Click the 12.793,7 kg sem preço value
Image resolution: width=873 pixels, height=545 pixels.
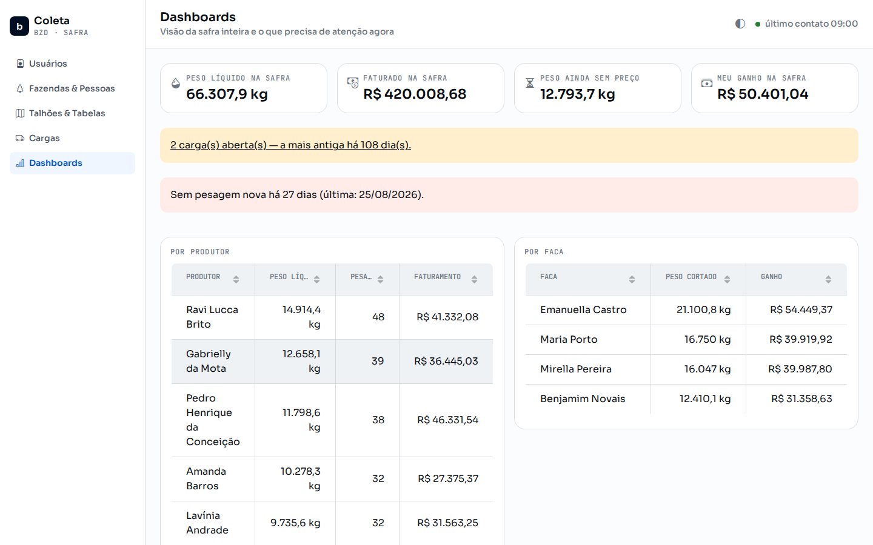(578, 94)
